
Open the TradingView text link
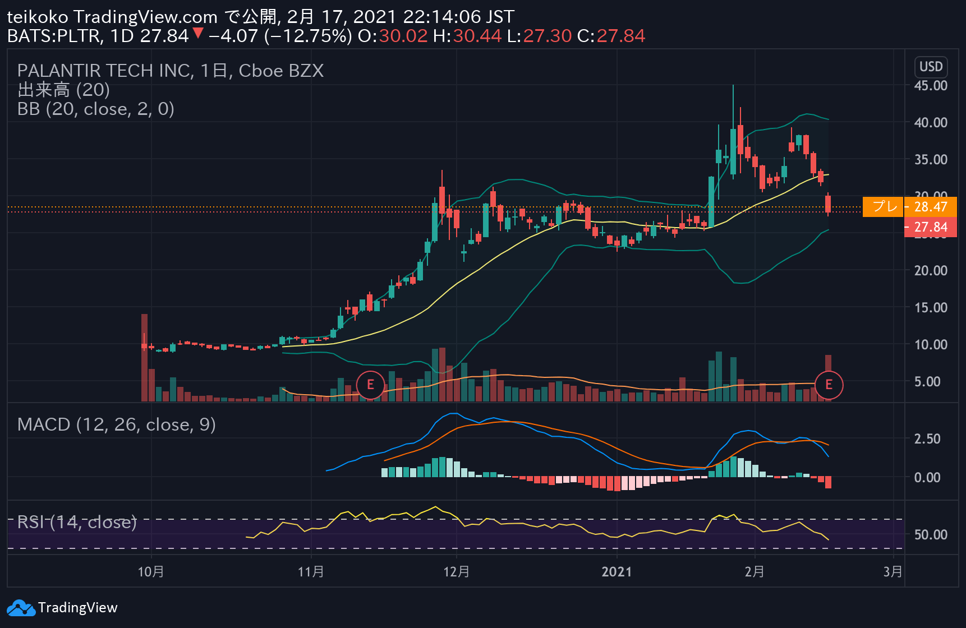77,608
